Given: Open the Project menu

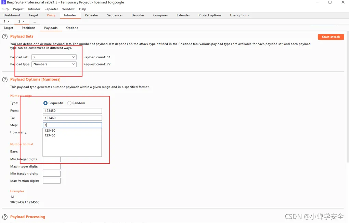Looking at the screenshot, I should pos(18,9).
